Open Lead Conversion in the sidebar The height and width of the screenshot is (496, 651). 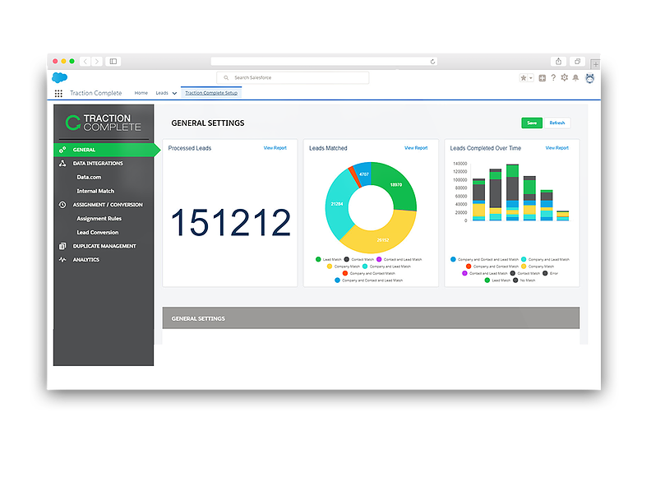coord(98,232)
